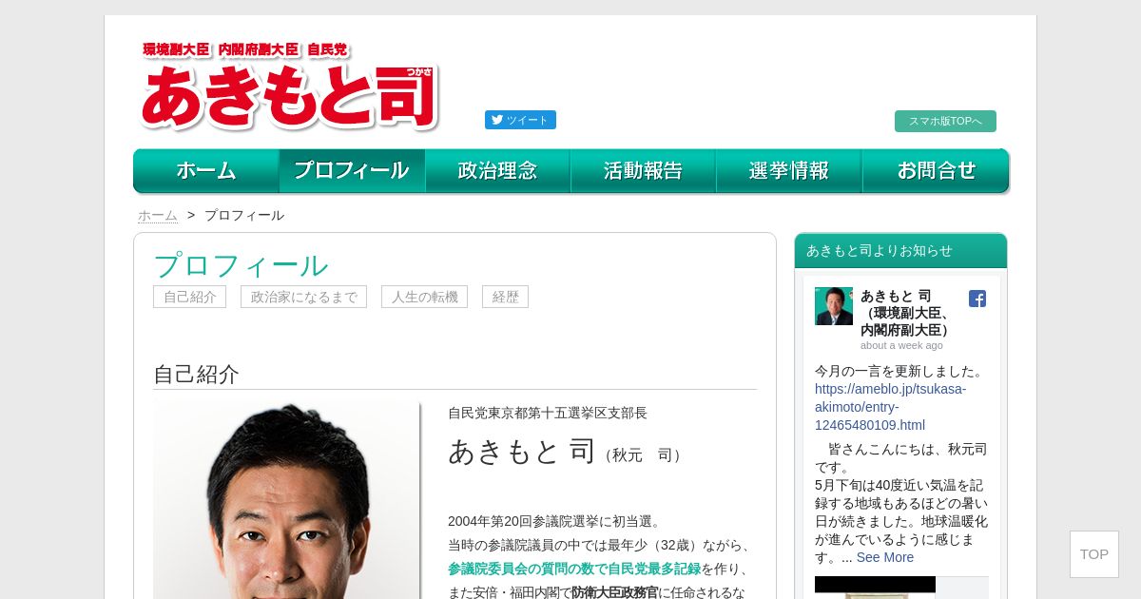Screen dimensions: 1141x599
Task: Click the 自己紹介 section heading
Action: 196,375
